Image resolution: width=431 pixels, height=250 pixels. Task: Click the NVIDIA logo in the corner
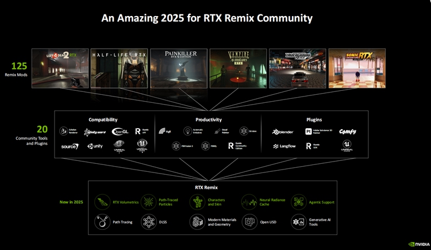click(x=418, y=244)
